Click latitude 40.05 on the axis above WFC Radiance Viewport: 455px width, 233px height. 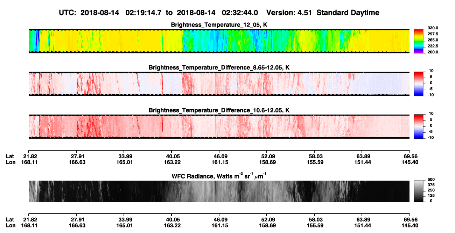coord(171,156)
